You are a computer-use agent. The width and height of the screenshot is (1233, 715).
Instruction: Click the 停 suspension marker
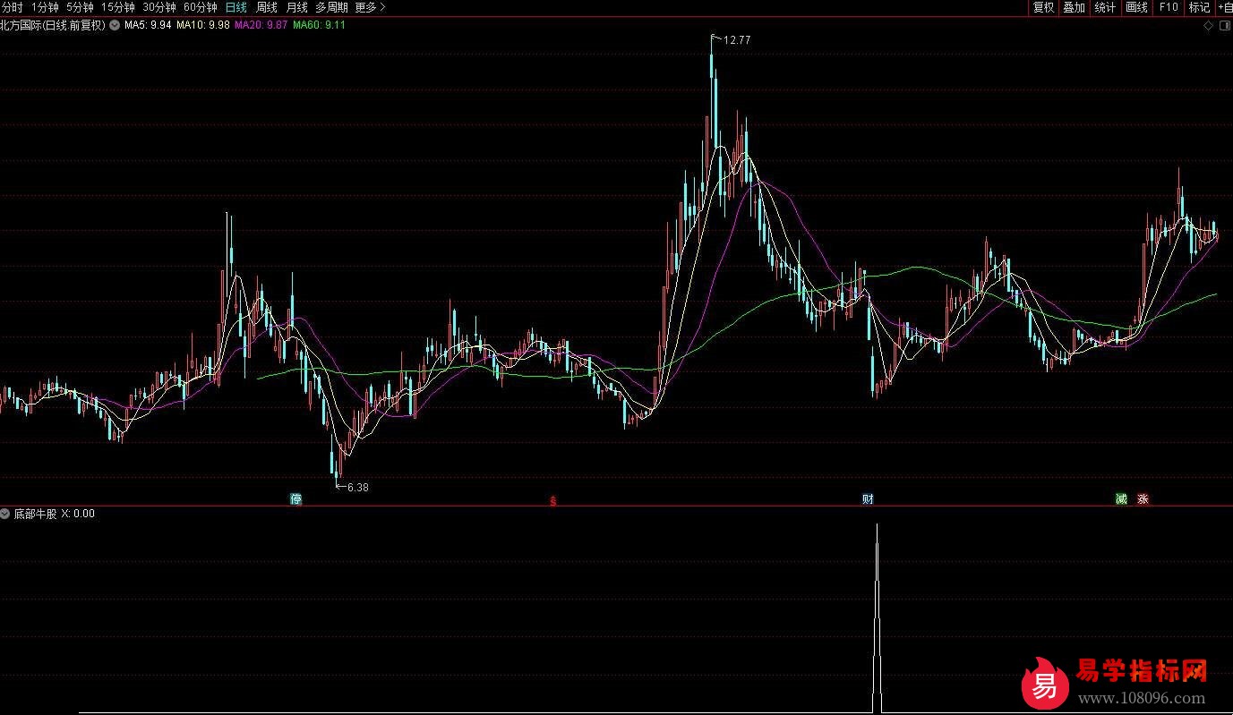tap(295, 499)
